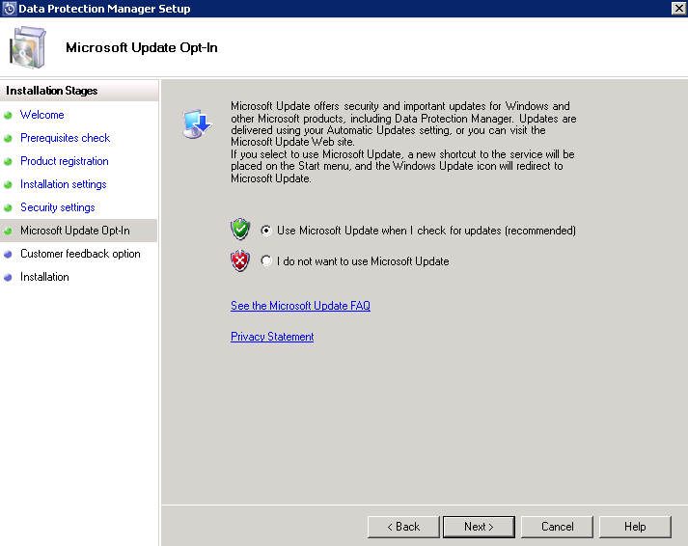Image resolution: width=688 pixels, height=546 pixels.
Task: Open the Welcome installation stage
Action: tap(41, 115)
